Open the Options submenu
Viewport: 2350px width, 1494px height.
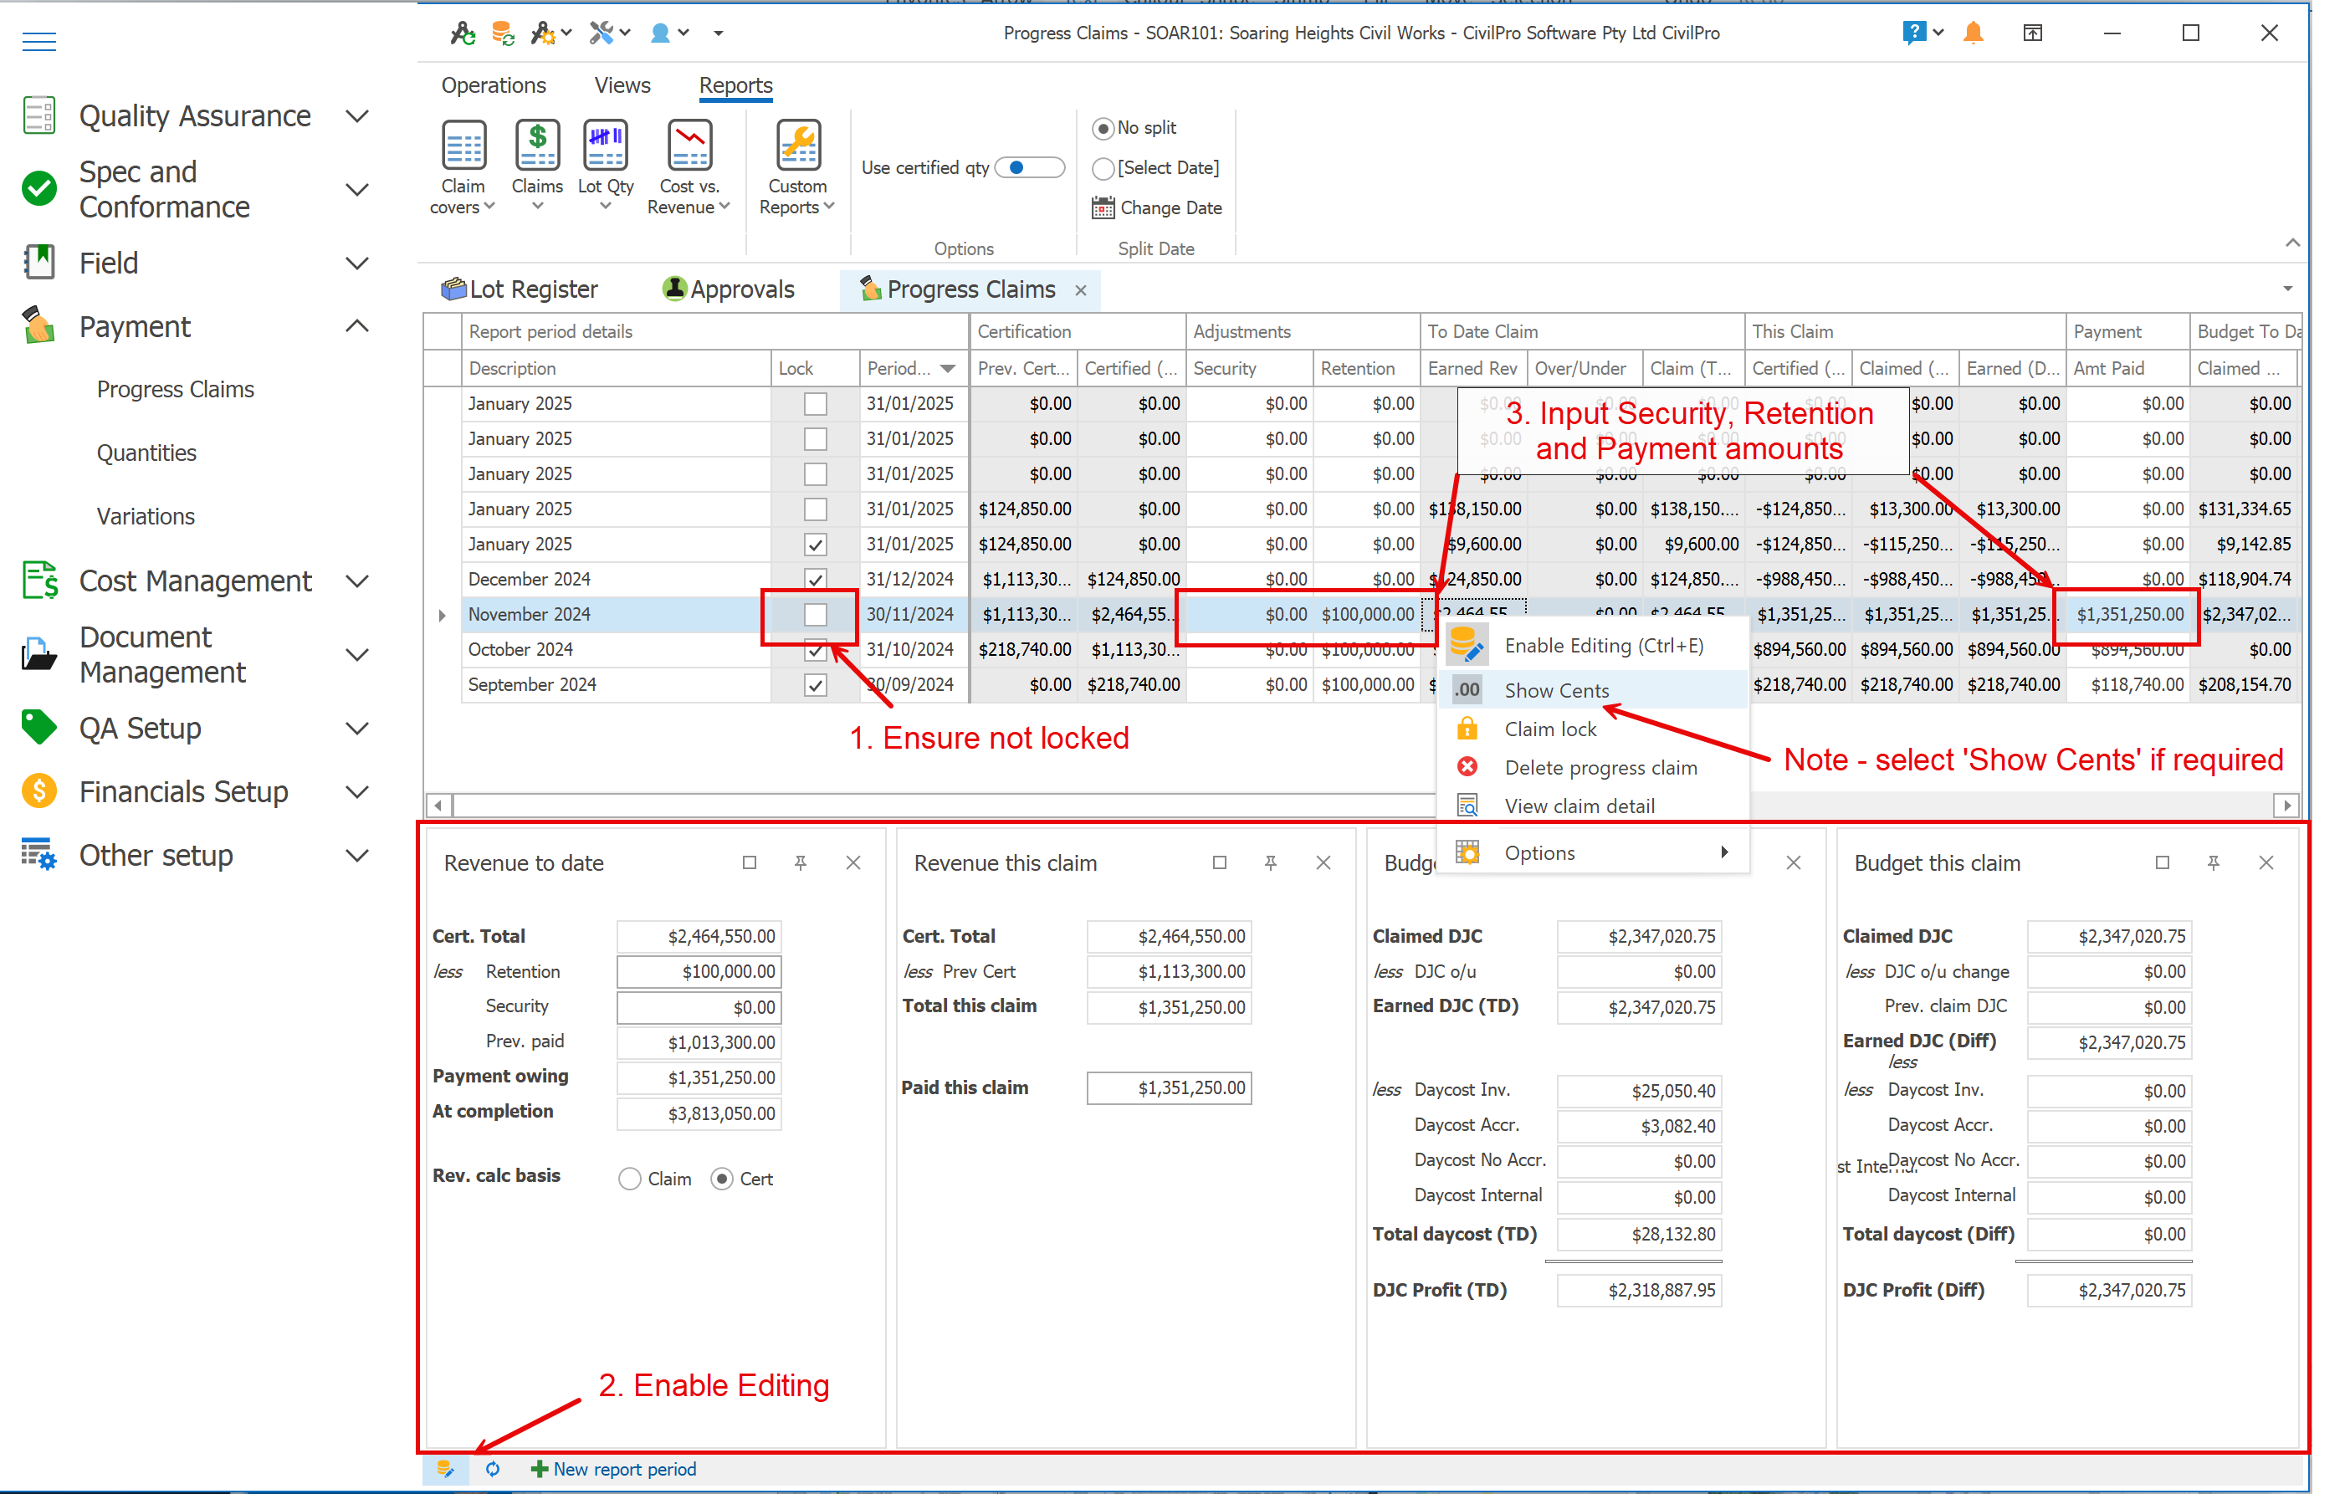[x=1593, y=853]
